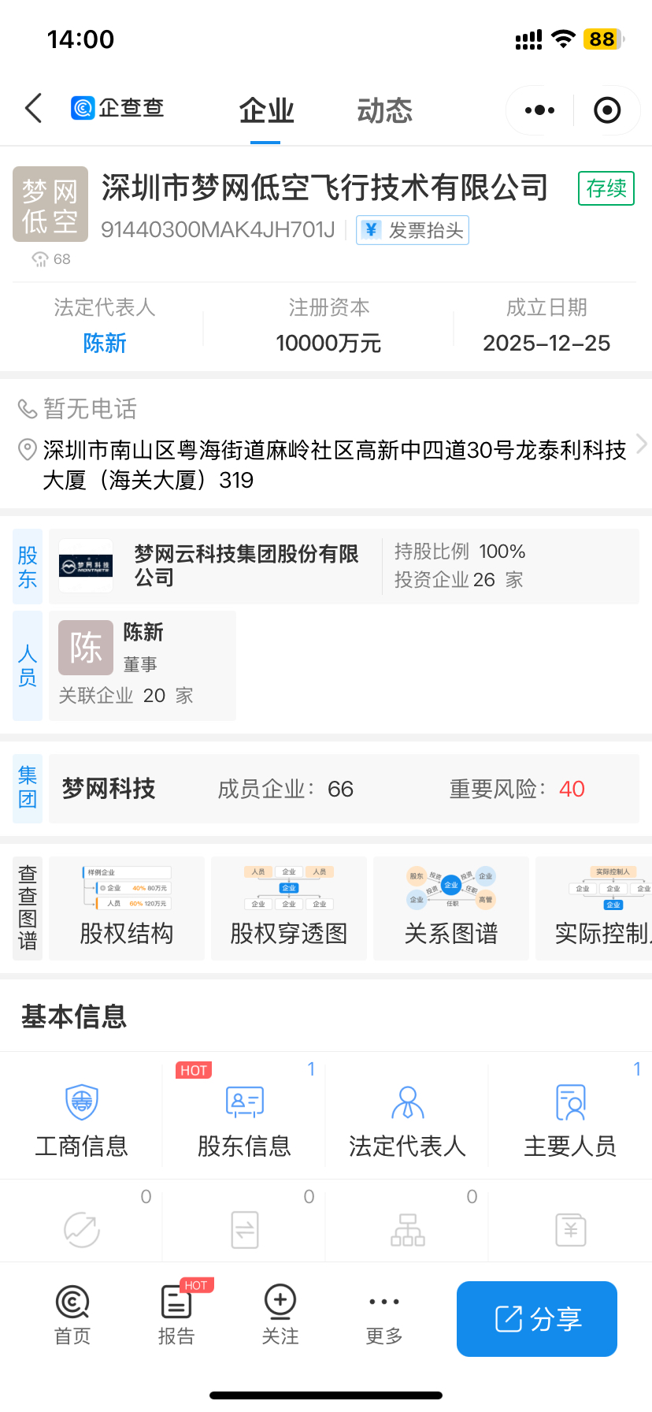Tap the 存续 status badge
This screenshot has width=652, height=1412.
606,188
